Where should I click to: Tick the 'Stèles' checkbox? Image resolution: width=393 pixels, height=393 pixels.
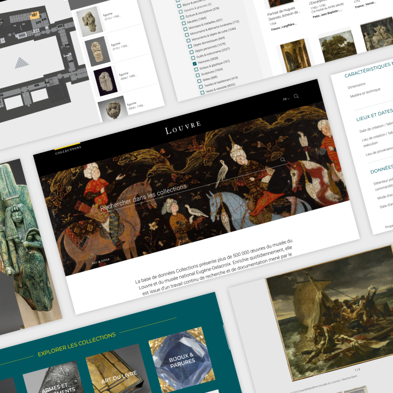199,81
